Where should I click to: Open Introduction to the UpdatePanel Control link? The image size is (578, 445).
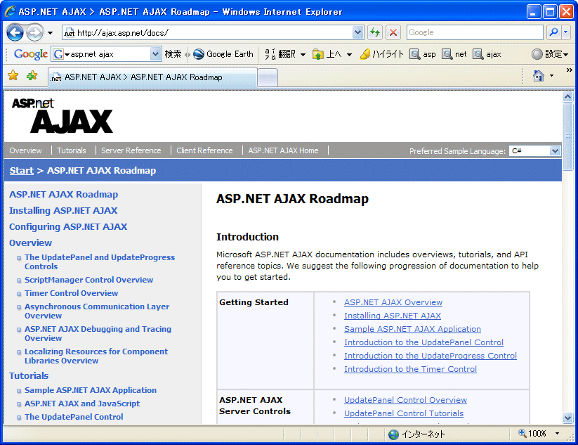point(423,342)
